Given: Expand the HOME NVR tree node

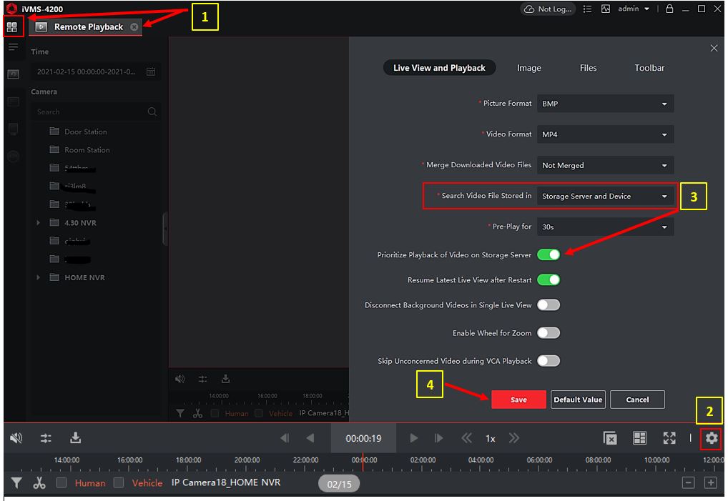Looking at the screenshot, I should coord(39,277).
